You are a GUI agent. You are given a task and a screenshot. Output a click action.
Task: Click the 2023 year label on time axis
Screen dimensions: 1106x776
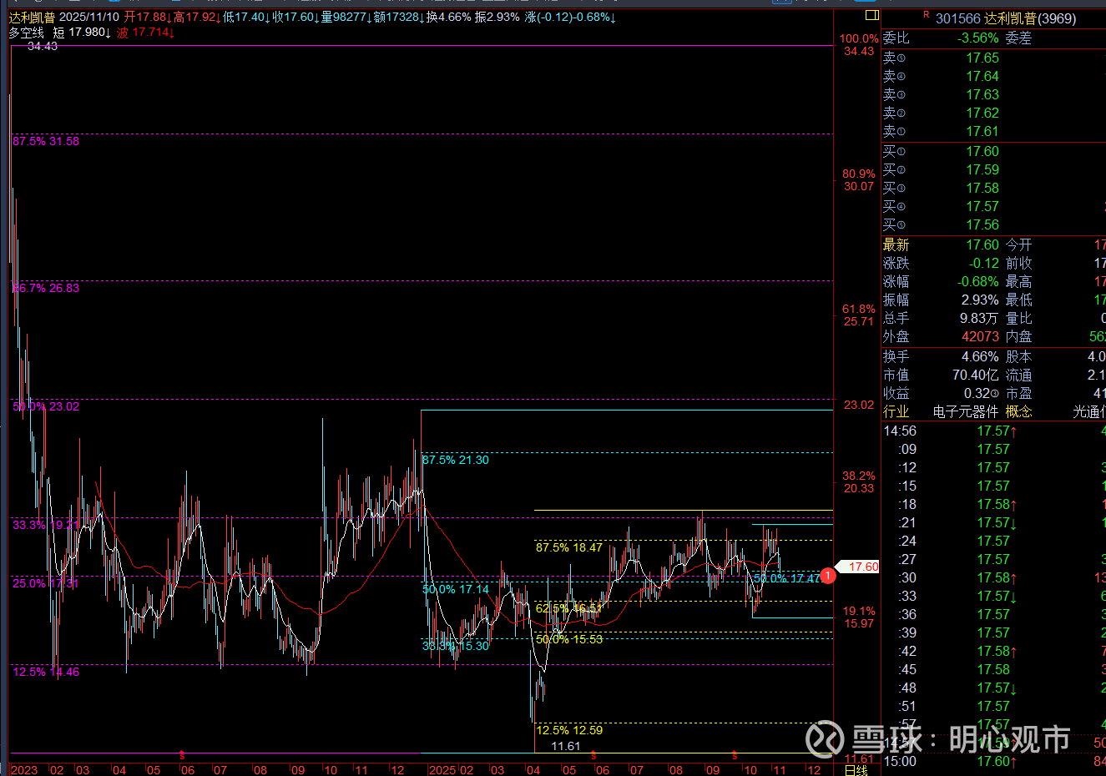click(24, 770)
